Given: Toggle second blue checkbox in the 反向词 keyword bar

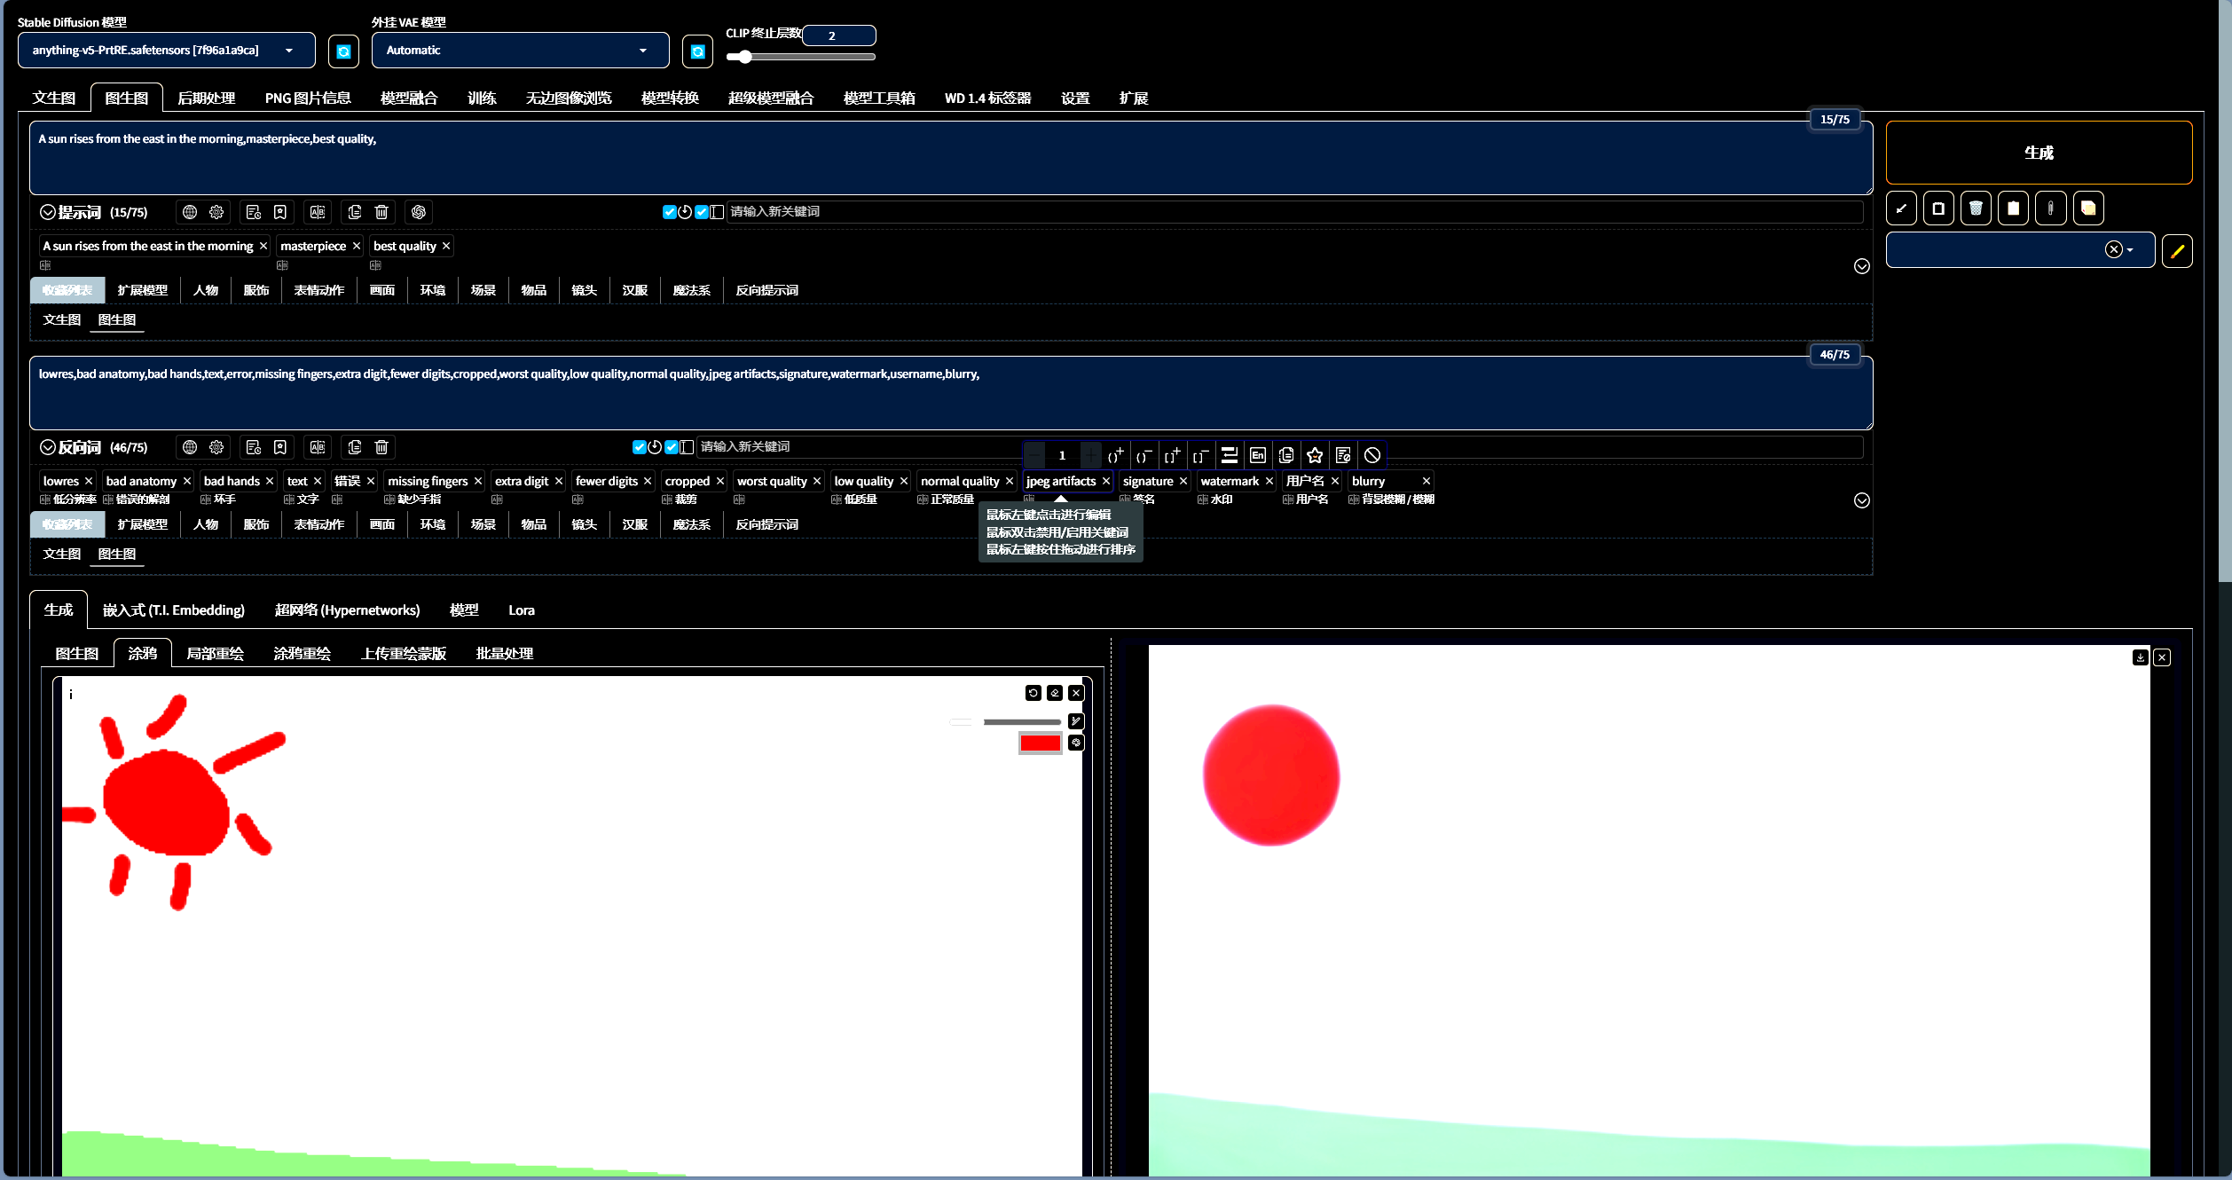Looking at the screenshot, I should click(672, 447).
